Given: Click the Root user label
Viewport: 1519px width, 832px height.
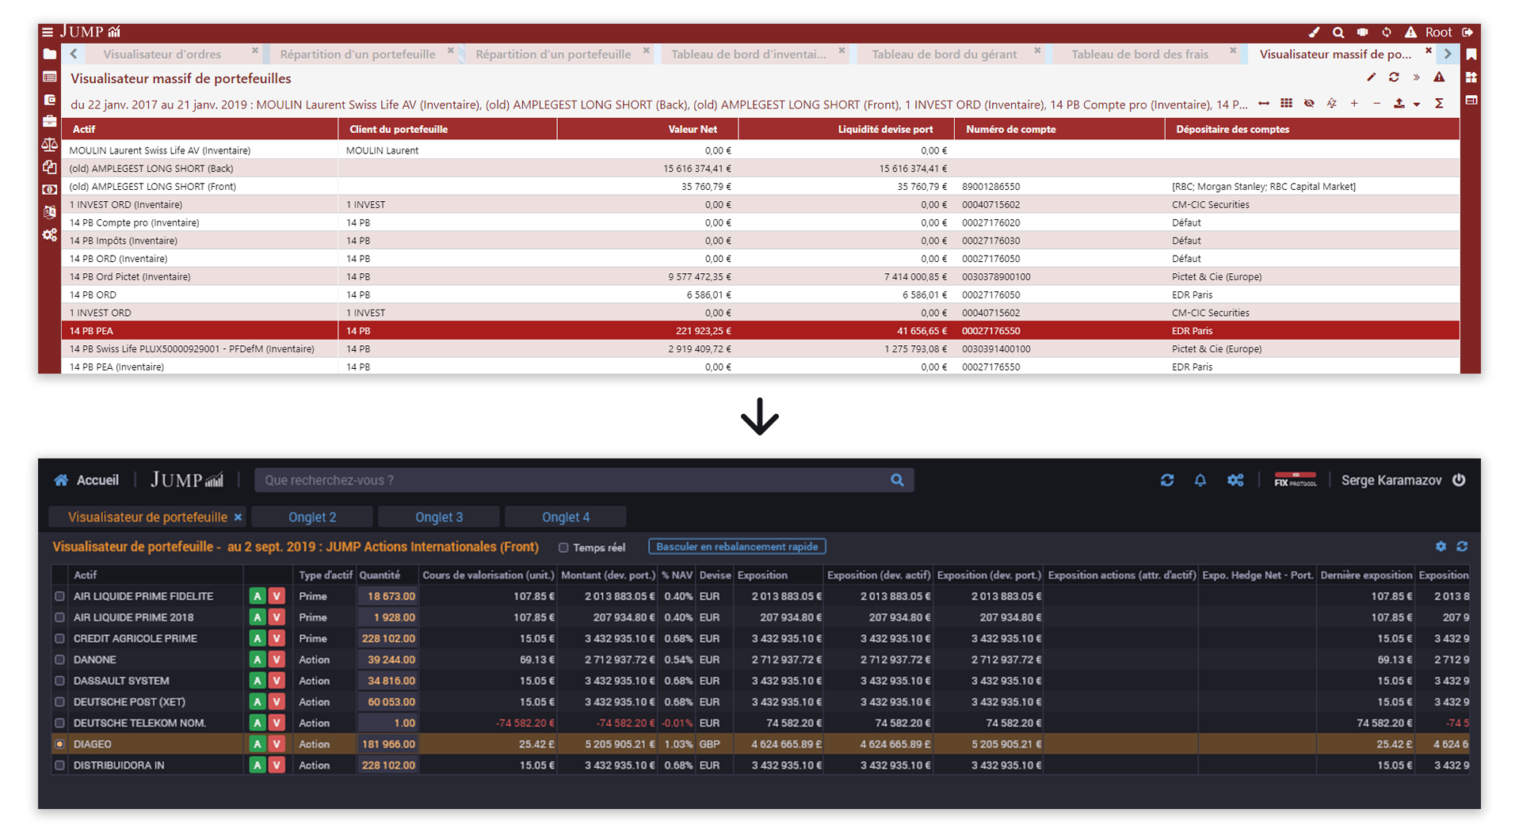Looking at the screenshot, I should (1438, 32).
